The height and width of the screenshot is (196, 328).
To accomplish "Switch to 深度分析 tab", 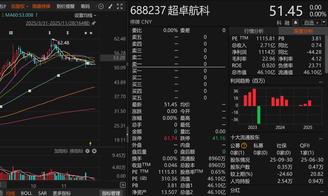I will pyautogui.click(x=303, y=31).
